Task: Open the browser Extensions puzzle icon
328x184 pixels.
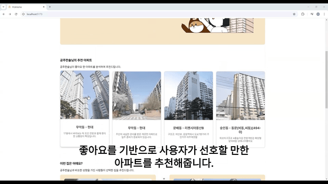Action: [x=303, y=14]
